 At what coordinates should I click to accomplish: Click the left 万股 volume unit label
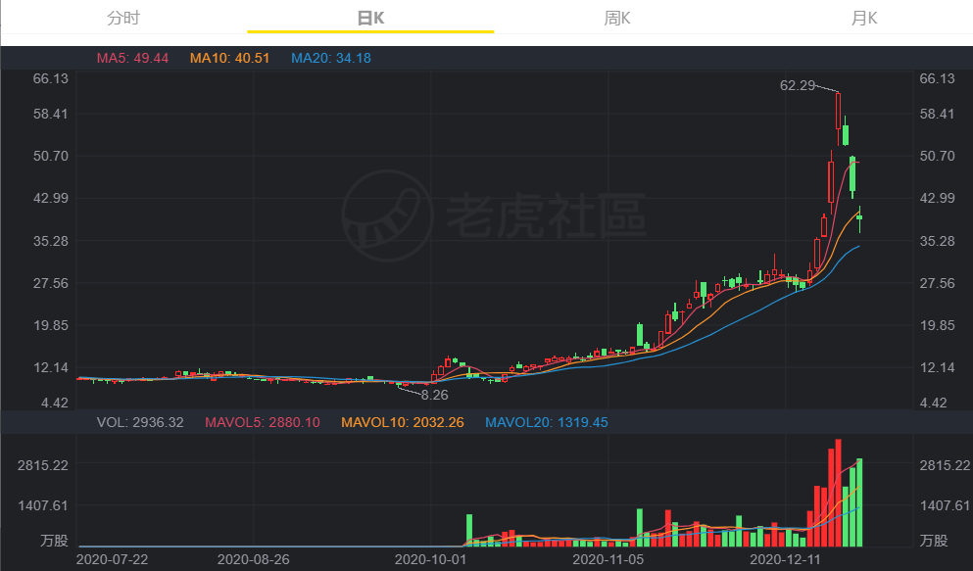55,541
